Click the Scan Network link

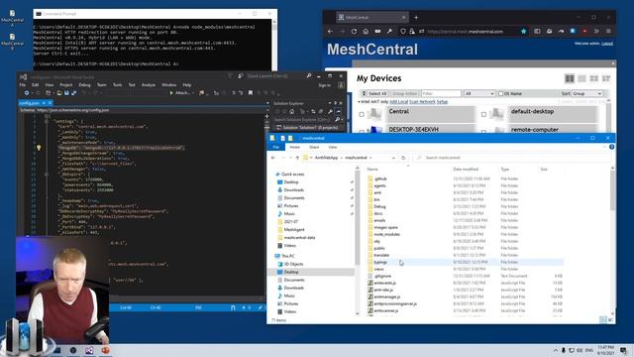point(422,101)
